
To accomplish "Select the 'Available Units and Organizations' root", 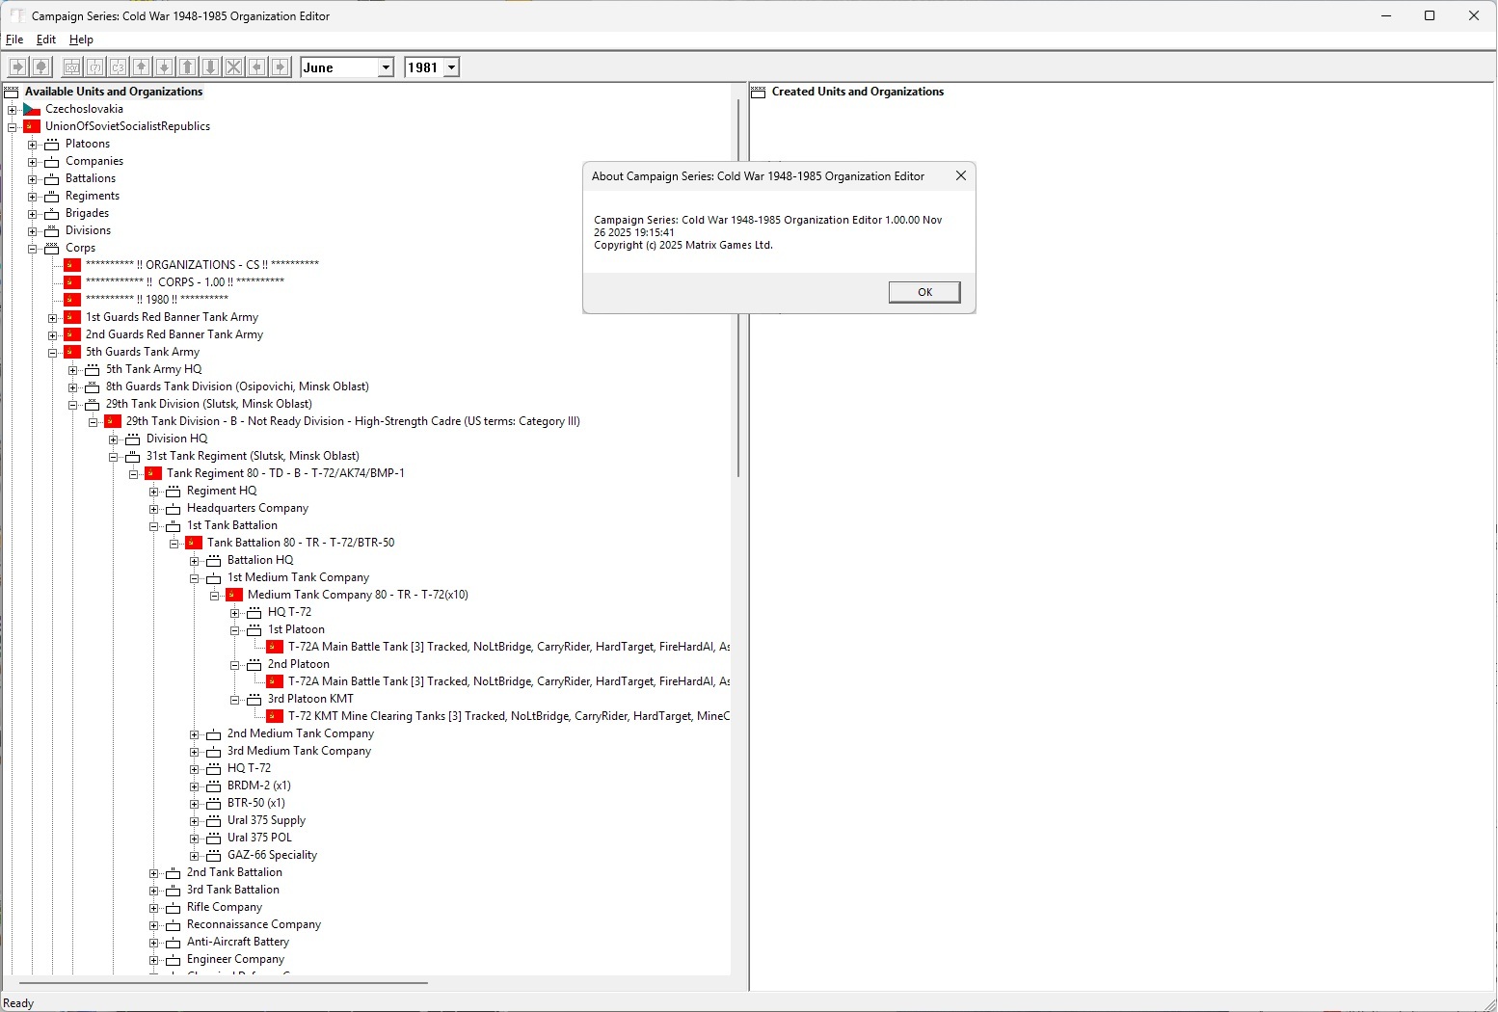I will (x=114, y=92).
